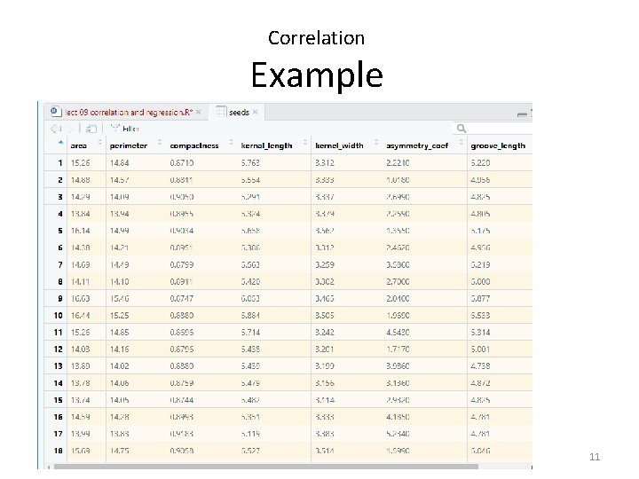
Task: Minimize the source pane
Action: pos(522,113)
